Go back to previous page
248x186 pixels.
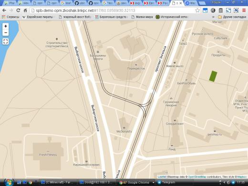pyautogui.click(x=4, y=10)
